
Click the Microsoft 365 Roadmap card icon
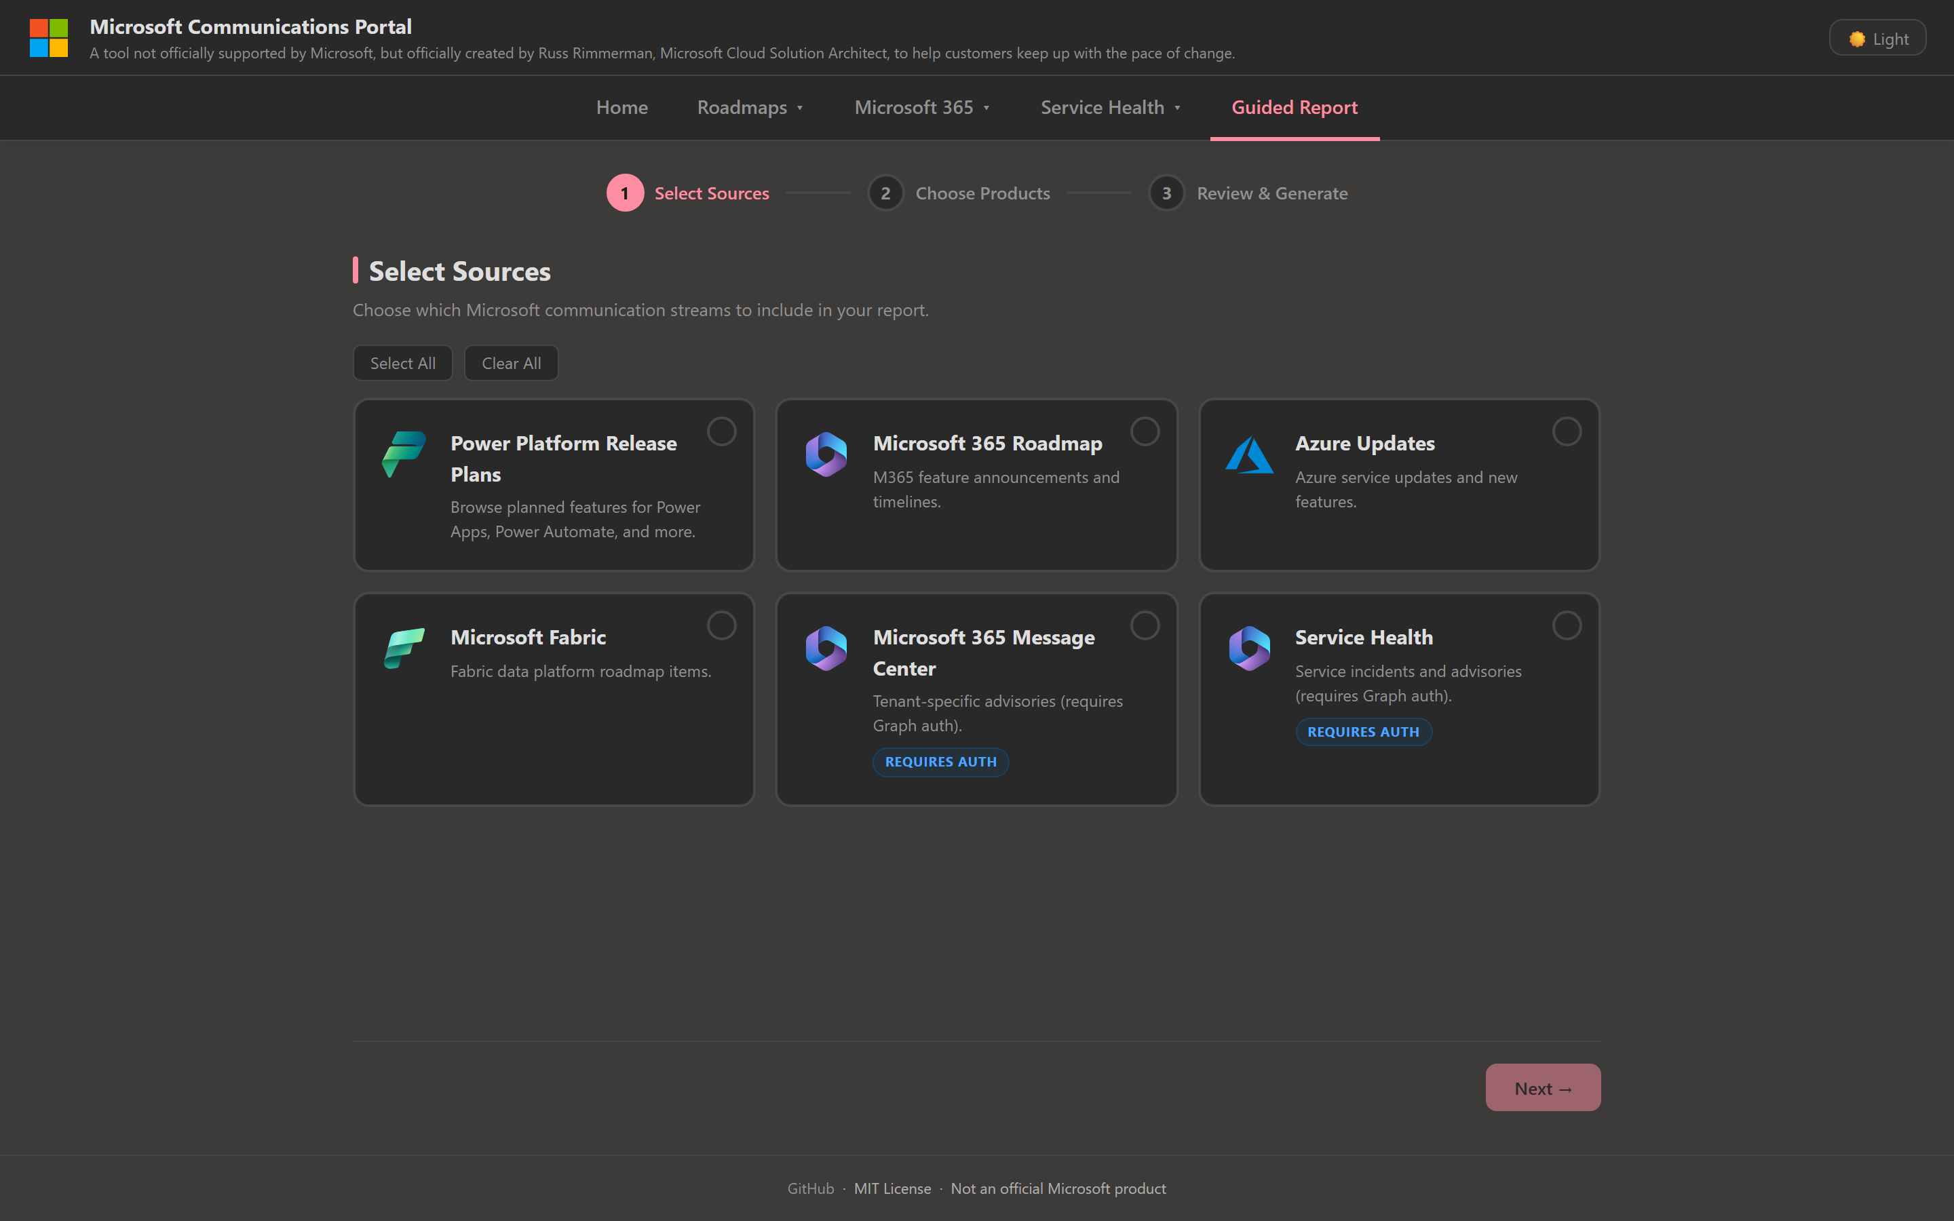point(826,454)
